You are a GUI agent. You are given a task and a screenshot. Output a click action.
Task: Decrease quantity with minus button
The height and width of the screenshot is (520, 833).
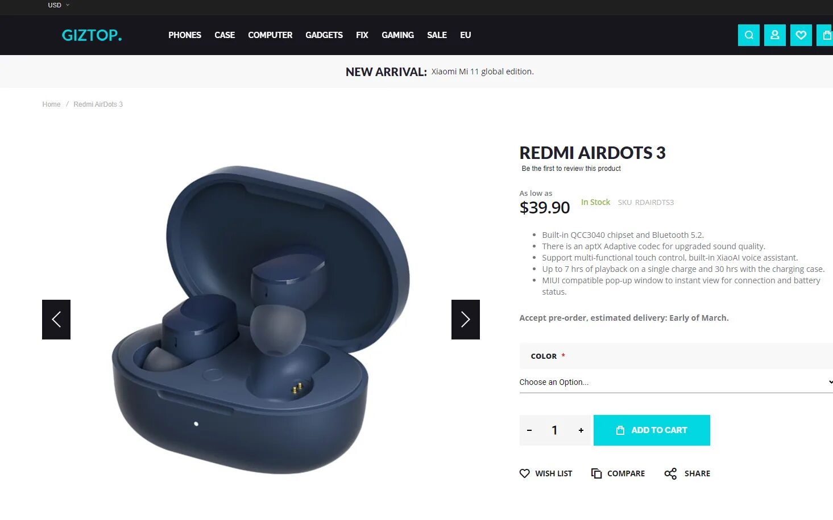pyautogui.click(x=529, y=430)
